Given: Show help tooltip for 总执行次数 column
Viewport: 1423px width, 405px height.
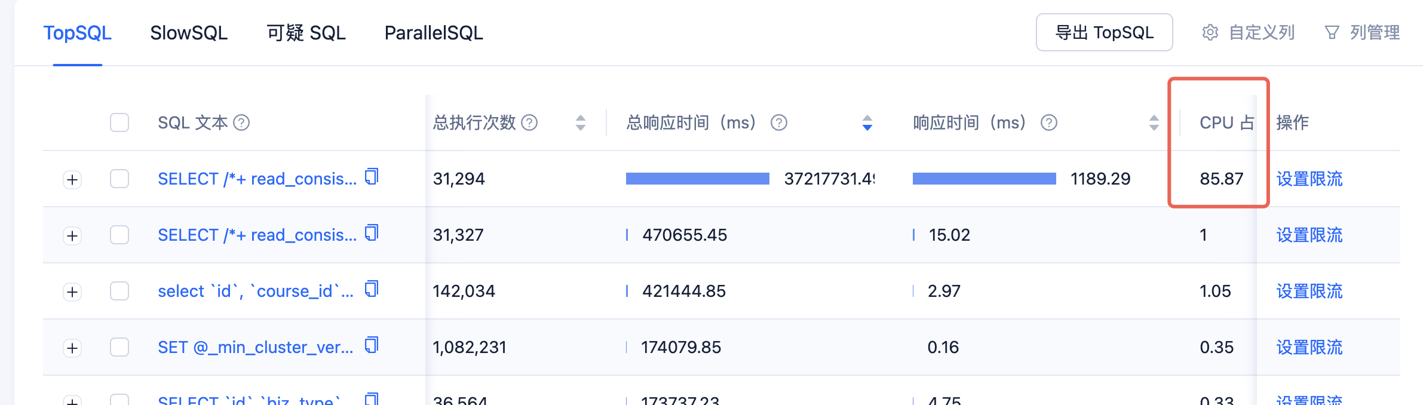Looking at the screenshot, I should coord(529,123).
